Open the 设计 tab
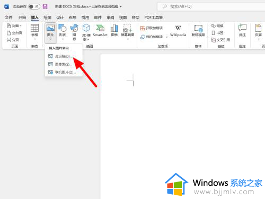Image resolution: width=265 pixels, height=199 pixels. [x=60, y=18]
